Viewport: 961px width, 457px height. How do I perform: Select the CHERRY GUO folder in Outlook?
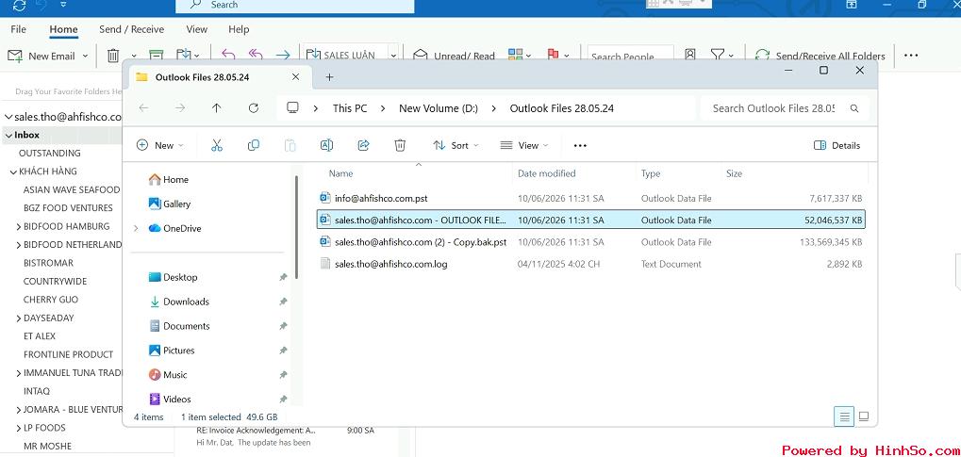pyautogui.click(x=50, y=301)
